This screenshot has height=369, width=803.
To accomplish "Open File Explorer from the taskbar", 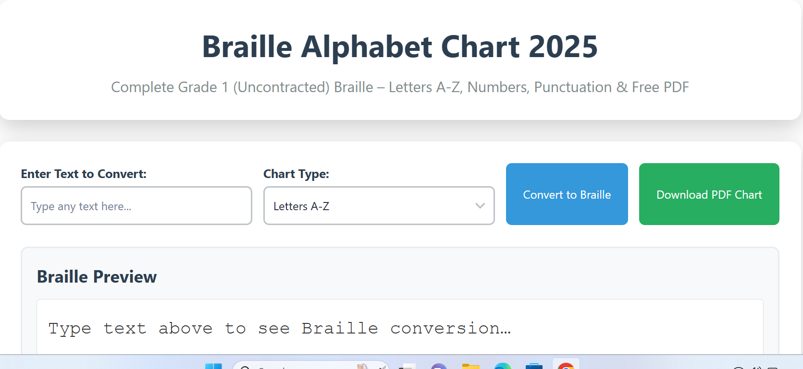I will point(471,367).
